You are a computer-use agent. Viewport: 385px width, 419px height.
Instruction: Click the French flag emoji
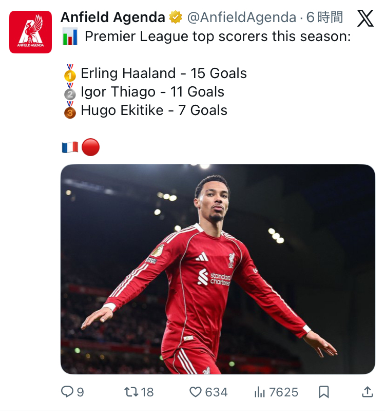pos(70,147)
